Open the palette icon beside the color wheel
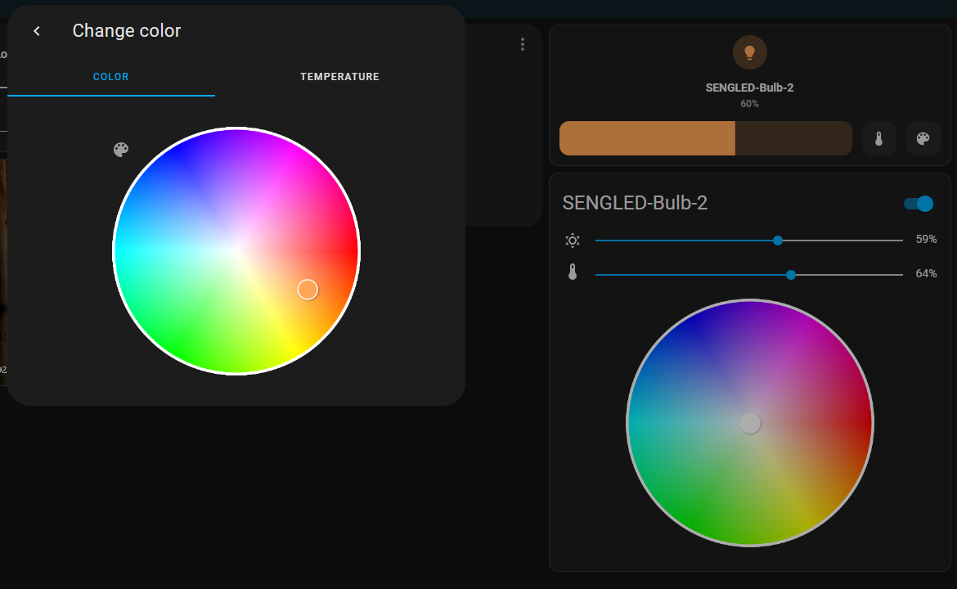957x589 pixels. (121, 150)
